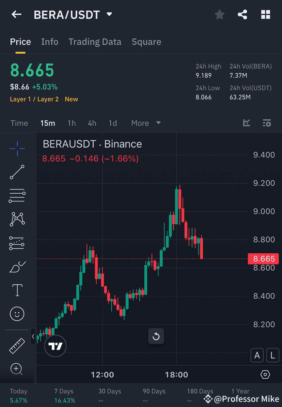Toggle auto-scale with the A button
The image size is (282, 407).
257,355
